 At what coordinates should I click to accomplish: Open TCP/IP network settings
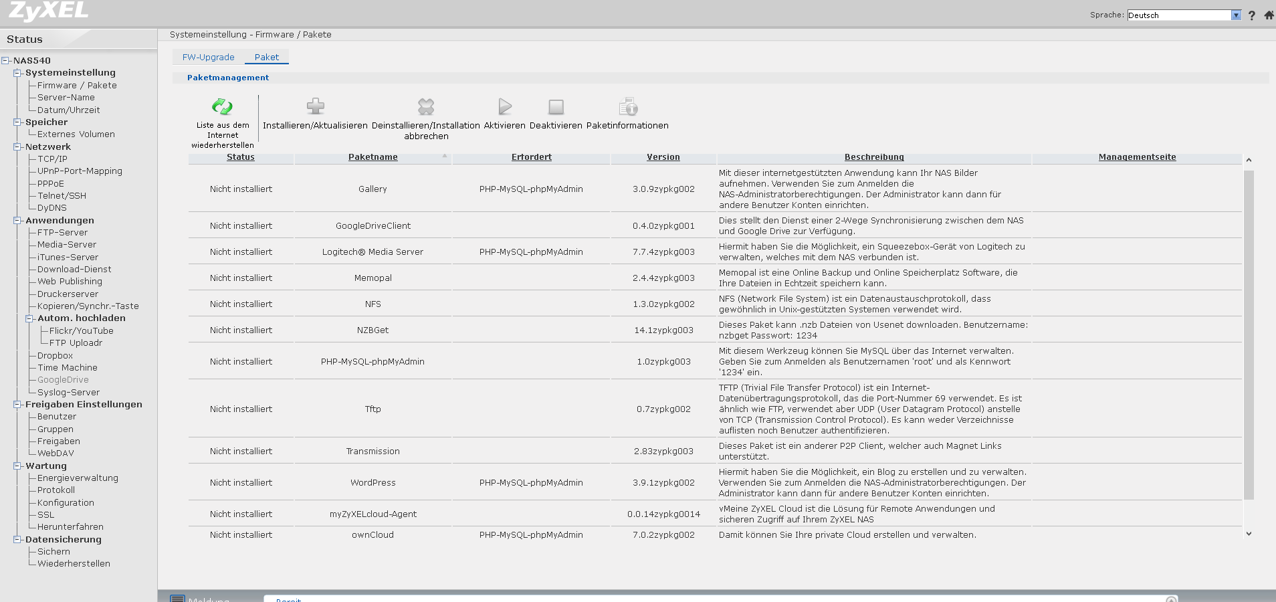52,159
